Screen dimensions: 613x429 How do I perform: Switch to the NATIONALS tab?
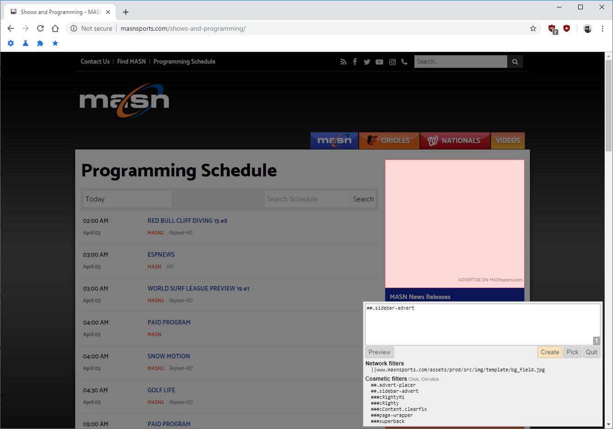(x=455, y=140)
